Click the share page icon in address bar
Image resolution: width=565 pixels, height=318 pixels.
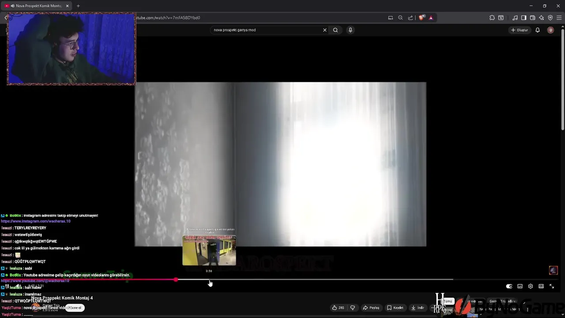tap(411, 18)
